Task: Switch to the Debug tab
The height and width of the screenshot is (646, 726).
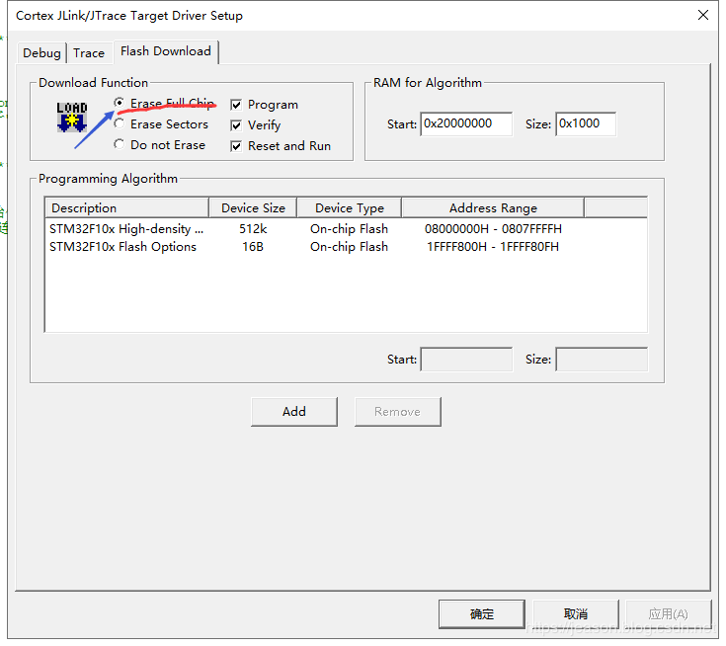Action: pyautogui.click(x=41, y=52)
